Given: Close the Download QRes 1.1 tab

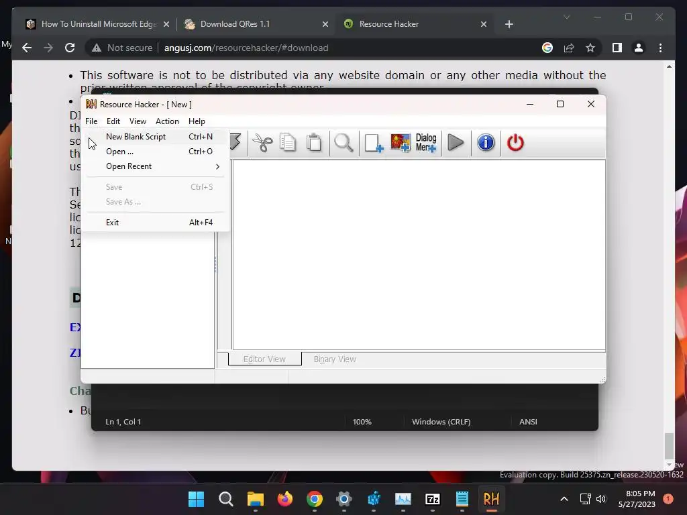Looking at the screenshot, I should (325, 24).
